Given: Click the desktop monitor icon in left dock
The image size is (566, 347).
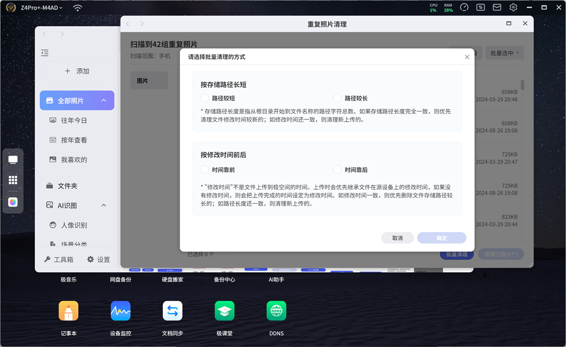Looking at the screenshot, I should coord(13,160).
